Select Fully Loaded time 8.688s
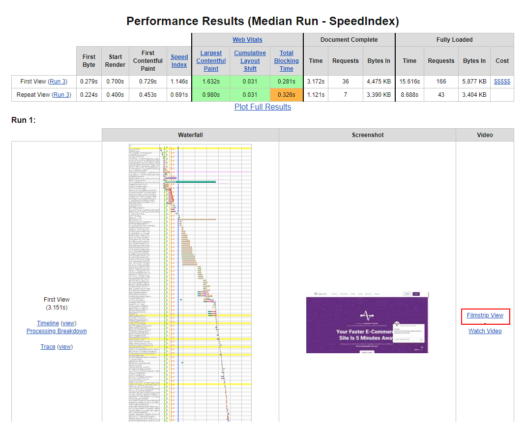Image resolution: width=525 pixels, height=422 pixels. click(x=409, y=95)
